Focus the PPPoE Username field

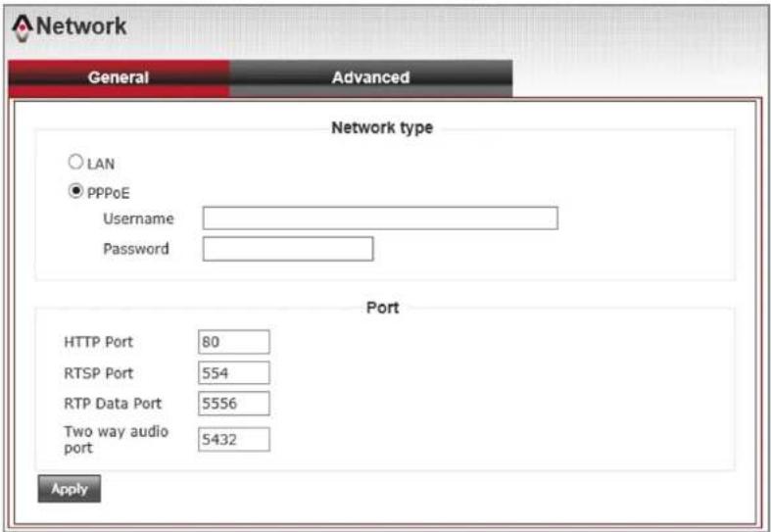[380, 218]
